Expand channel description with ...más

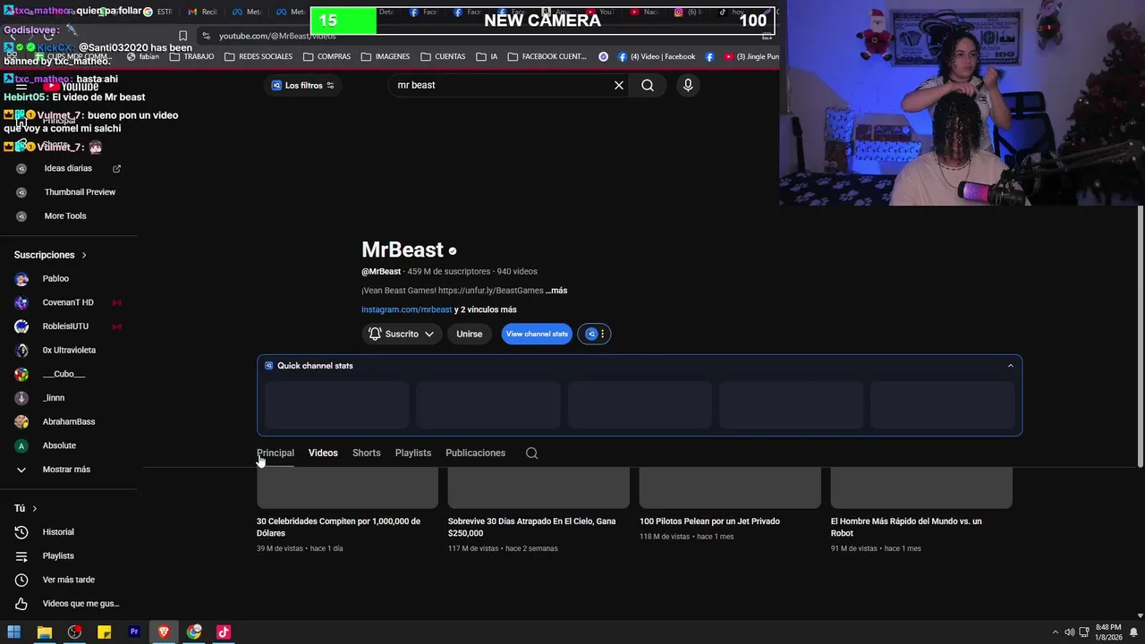pos(556,291)
